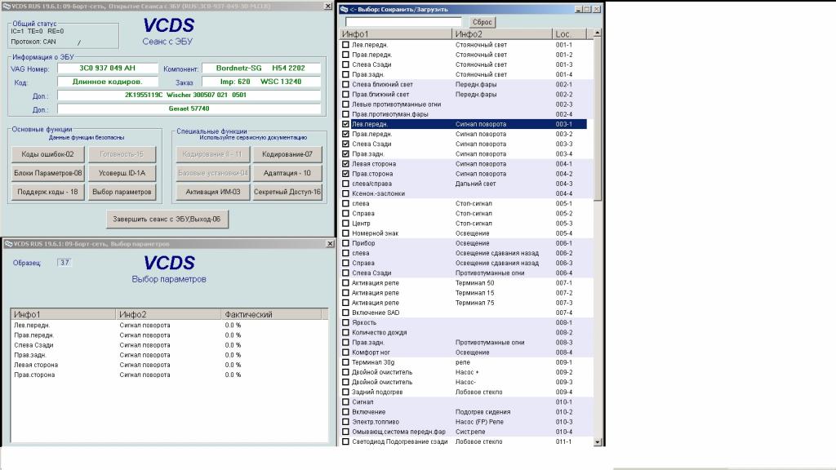Screen dimensions: 836x470
Task: Click the Код field "Длинное кодиров."
Action: point(108,82)
